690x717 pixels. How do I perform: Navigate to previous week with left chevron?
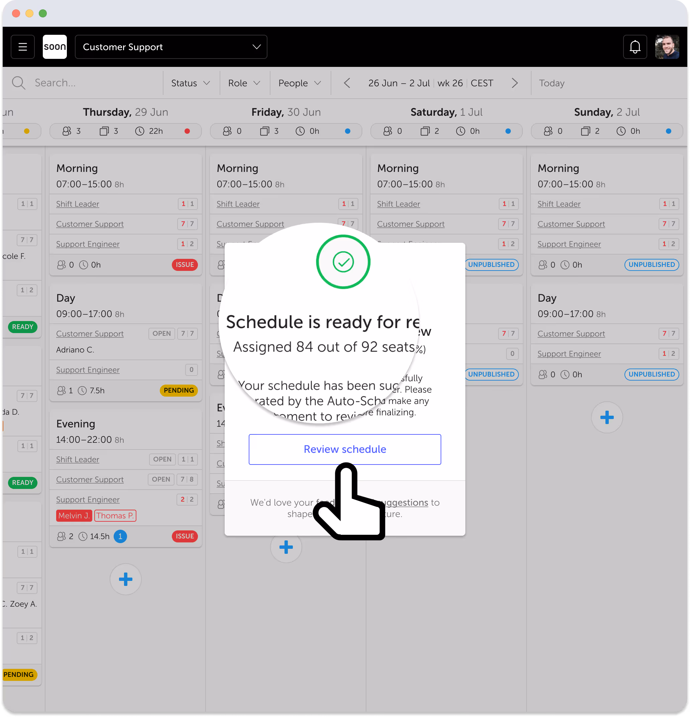tap(347, 83)
